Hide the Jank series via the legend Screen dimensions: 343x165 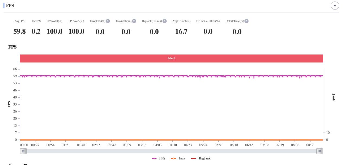178,158
